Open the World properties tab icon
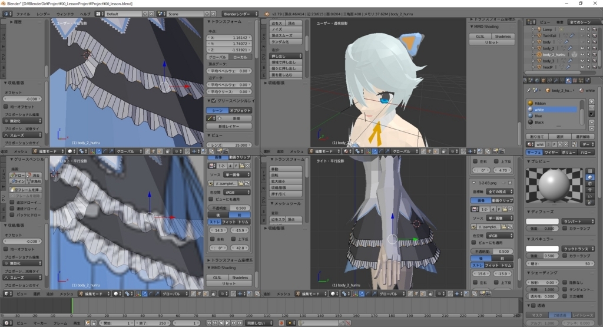603x327 pixels. [537, 80]
